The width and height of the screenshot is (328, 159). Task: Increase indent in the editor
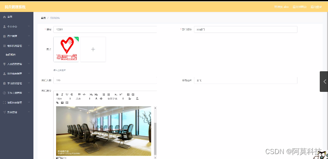133,95
